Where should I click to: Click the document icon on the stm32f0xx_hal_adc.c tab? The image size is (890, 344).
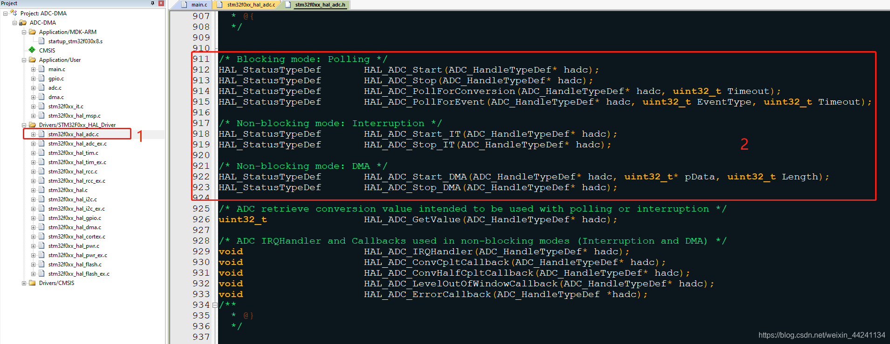220,5
